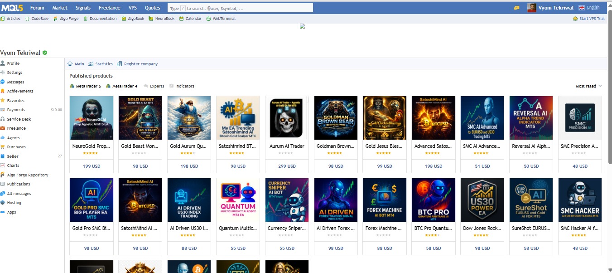
Task: Click the 299 USD price
Action: [287, 166]
